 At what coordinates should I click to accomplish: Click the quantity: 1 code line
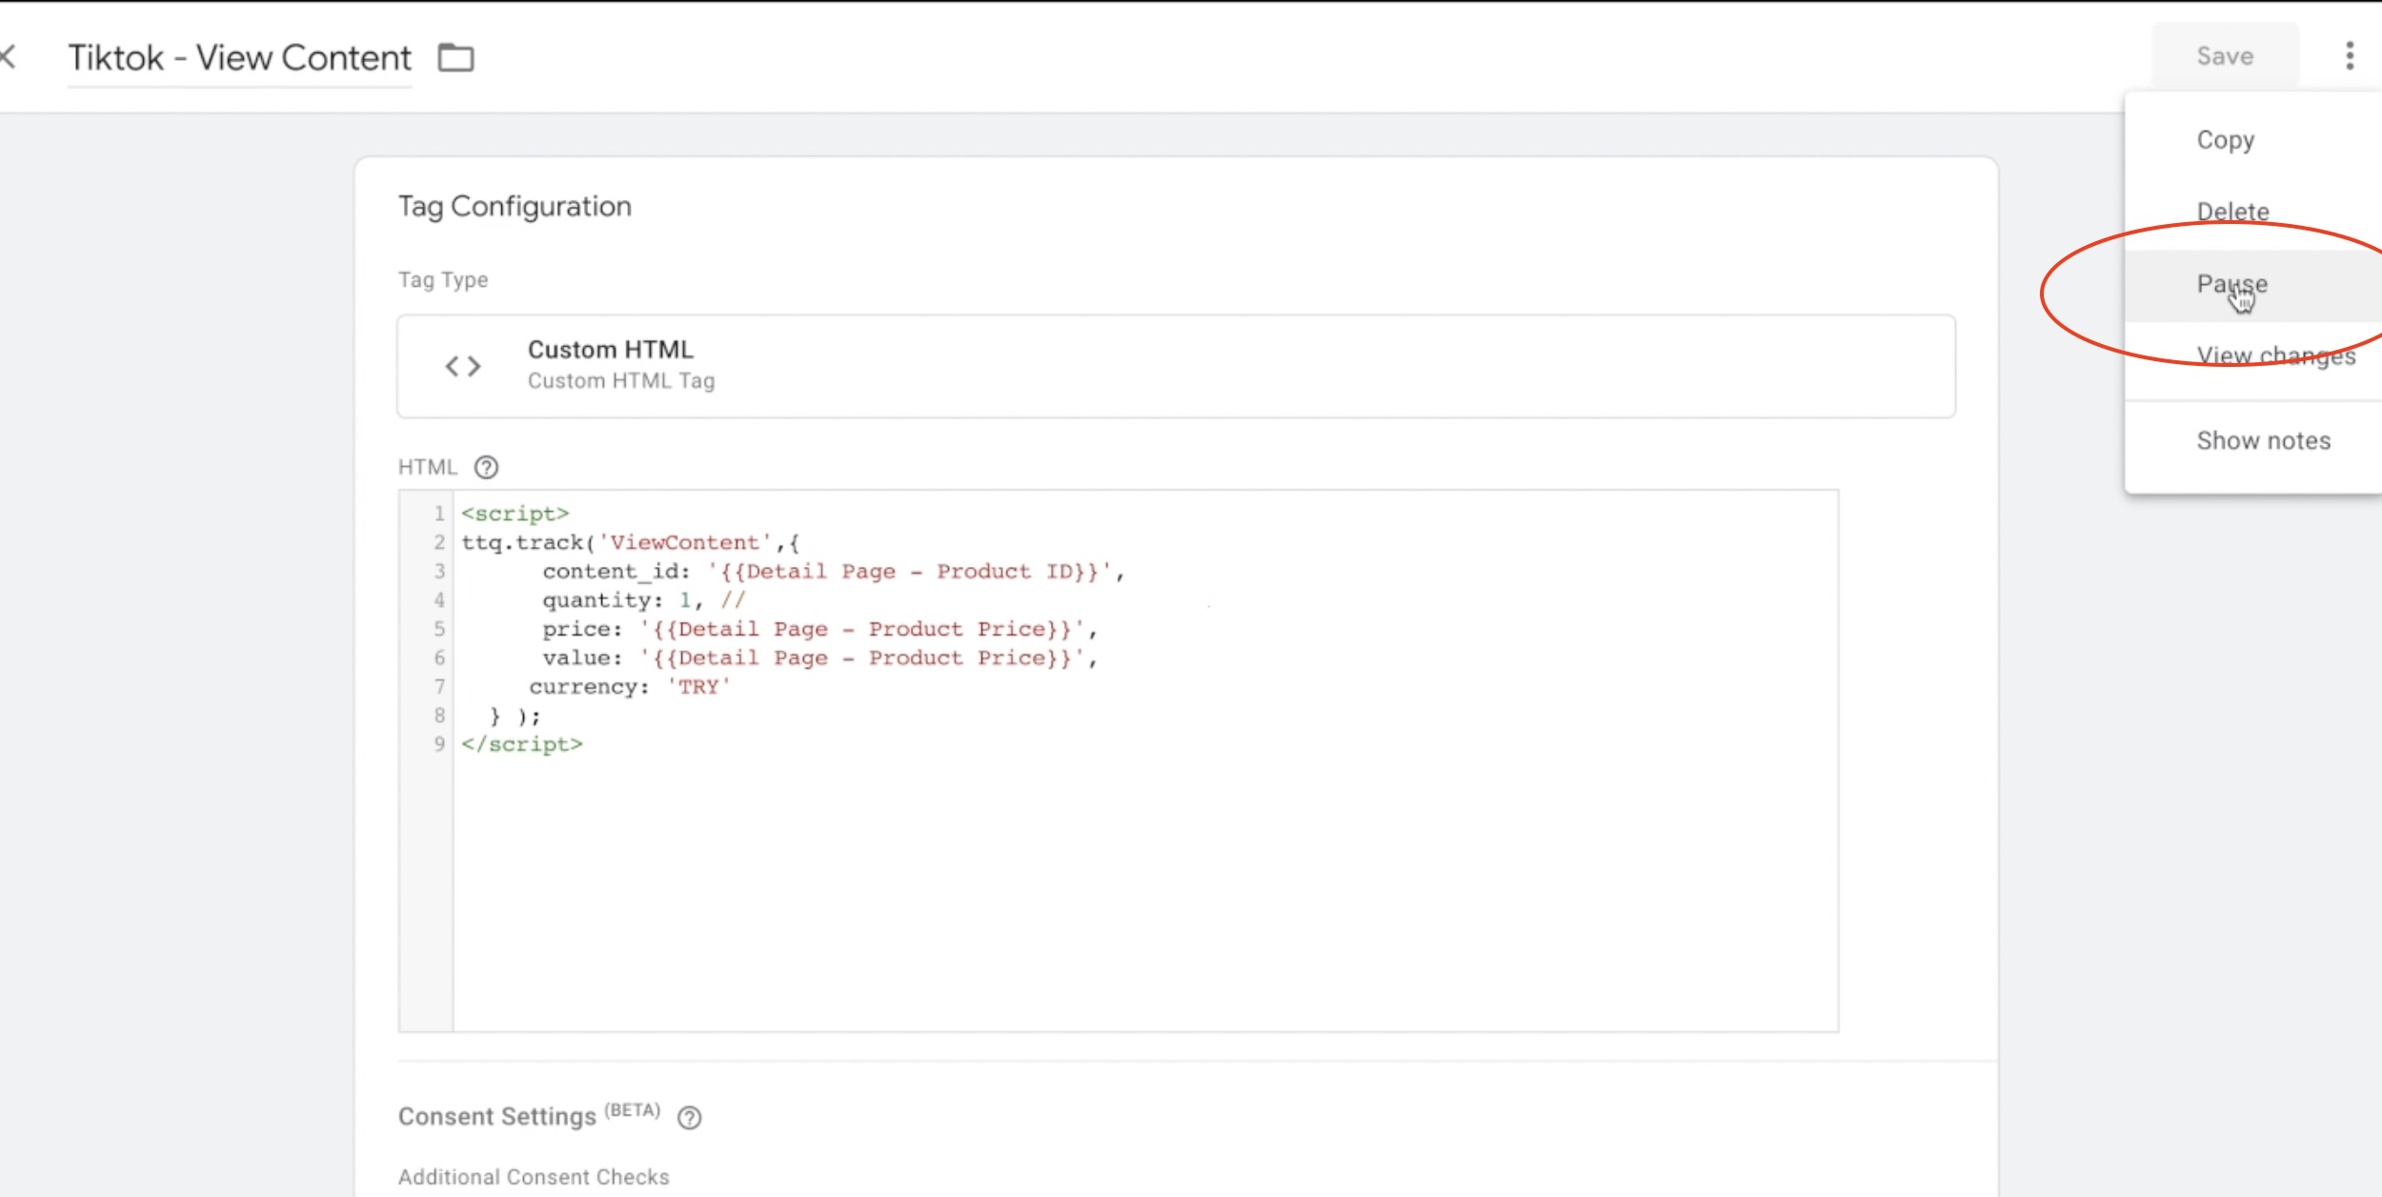pyautogui.click(x=644, y=600)
